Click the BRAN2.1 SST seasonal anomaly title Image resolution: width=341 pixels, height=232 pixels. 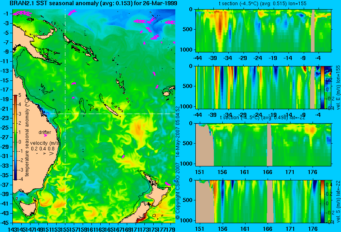click(x=93, y=4)
